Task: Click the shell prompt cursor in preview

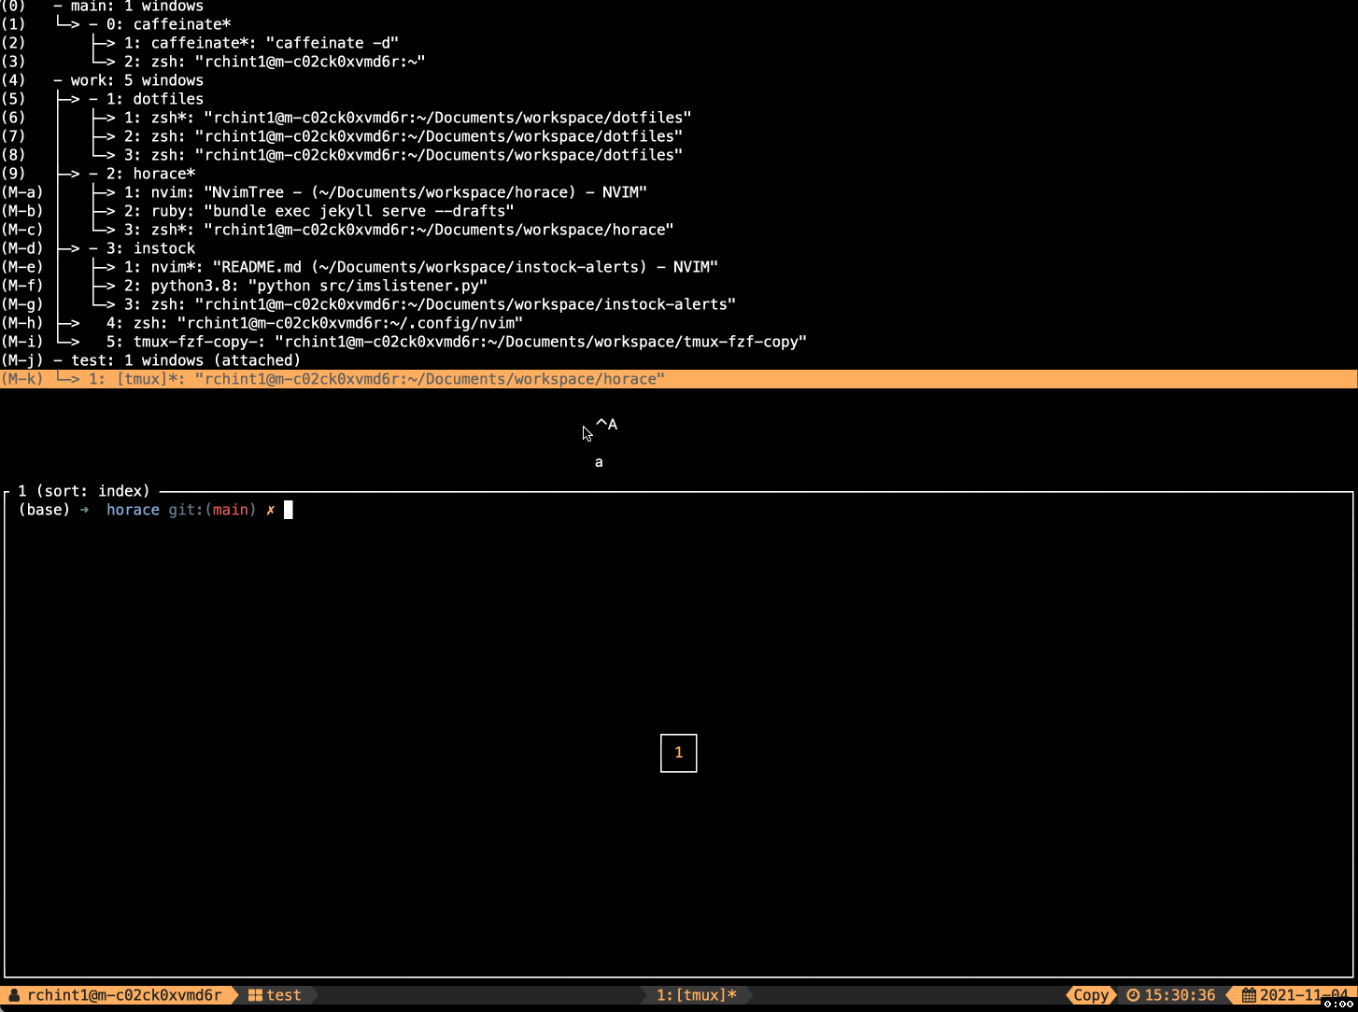Action: pyautogui.click(x=289, y=510)
